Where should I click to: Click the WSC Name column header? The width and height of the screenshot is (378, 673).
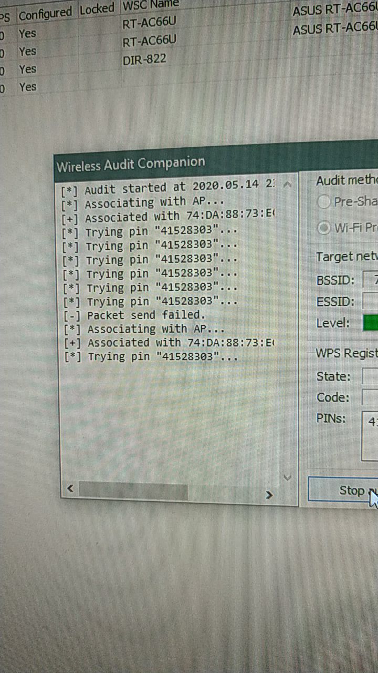pos(151,6)
